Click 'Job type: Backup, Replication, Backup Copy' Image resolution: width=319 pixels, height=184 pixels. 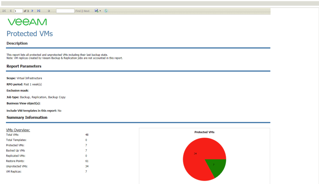pyautogui.click(x=36, y=97)
